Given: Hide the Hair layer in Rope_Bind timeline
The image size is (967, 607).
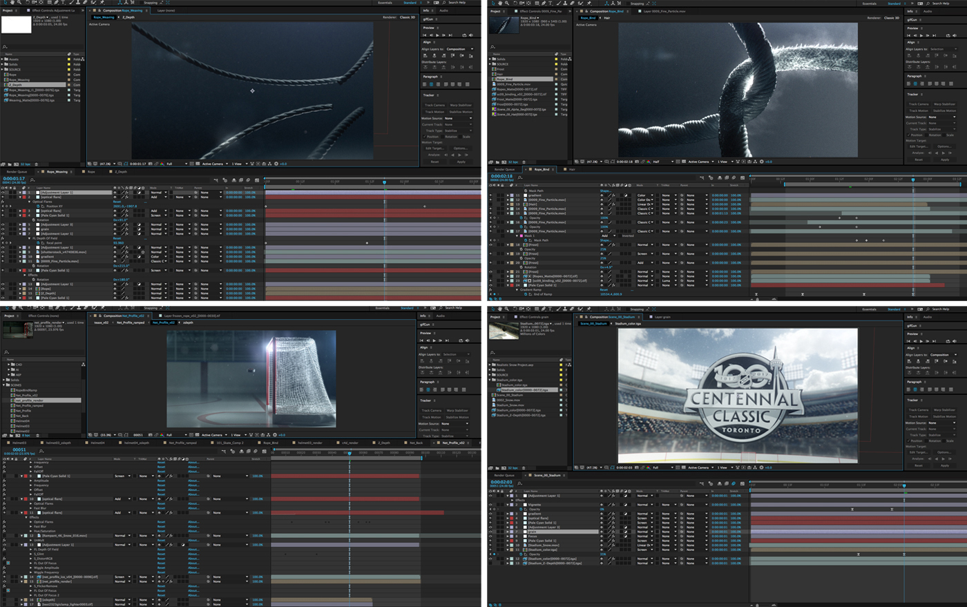Looking at the screenshot, I should click(491, 204).
